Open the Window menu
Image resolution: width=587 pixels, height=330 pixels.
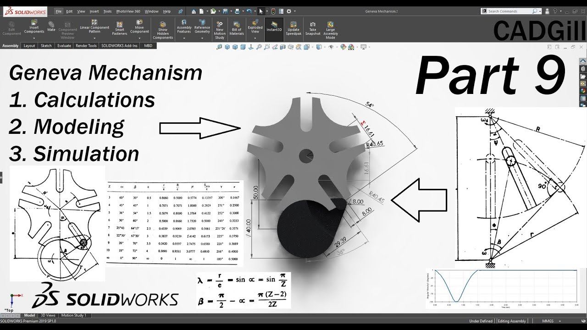(151, 11)
